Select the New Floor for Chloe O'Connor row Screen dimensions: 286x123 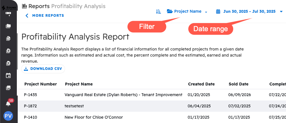pos(93,117)
